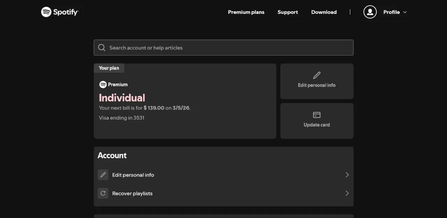Screen dimensions: 447x218
Task: Click the Account section heading
Action: (x=112, y=155)
